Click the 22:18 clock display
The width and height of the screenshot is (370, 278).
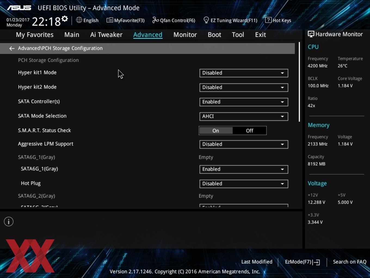(46, 21)
